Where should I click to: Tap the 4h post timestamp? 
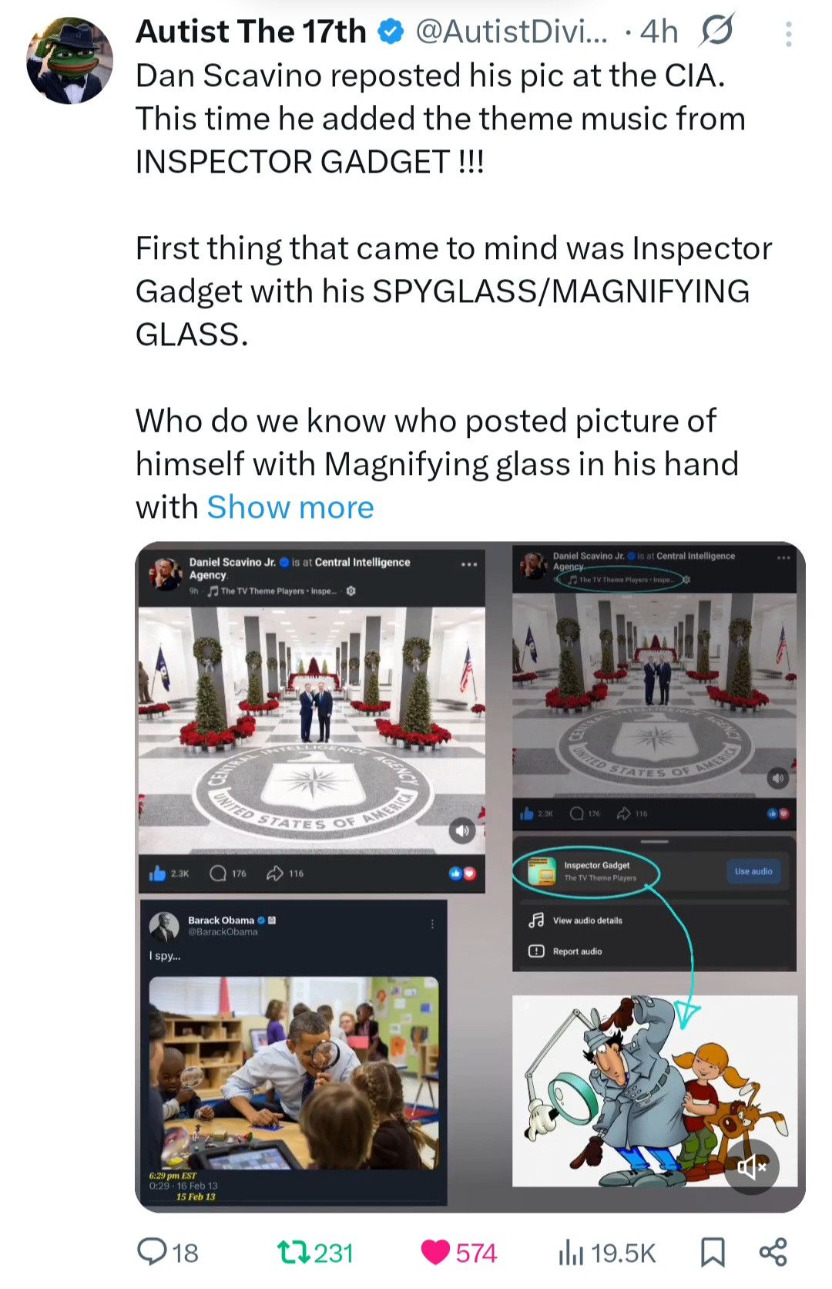click(659, 32)
